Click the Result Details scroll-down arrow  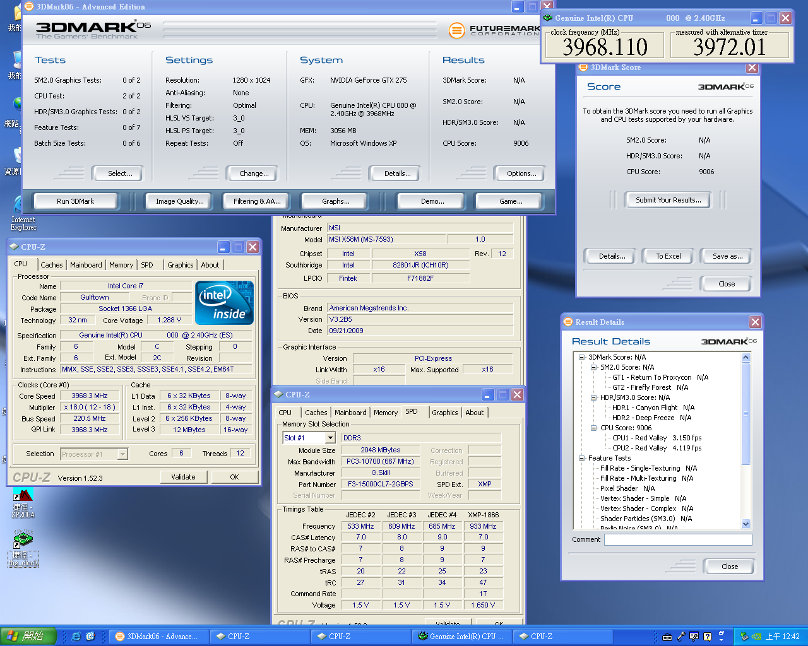(746, 524)
